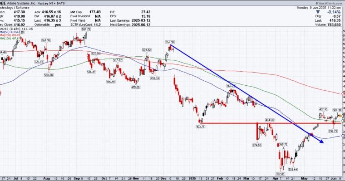This screenshot has height=181, width=345.
Task: Click the 374.50 price label
Action: tap(257, 145)
